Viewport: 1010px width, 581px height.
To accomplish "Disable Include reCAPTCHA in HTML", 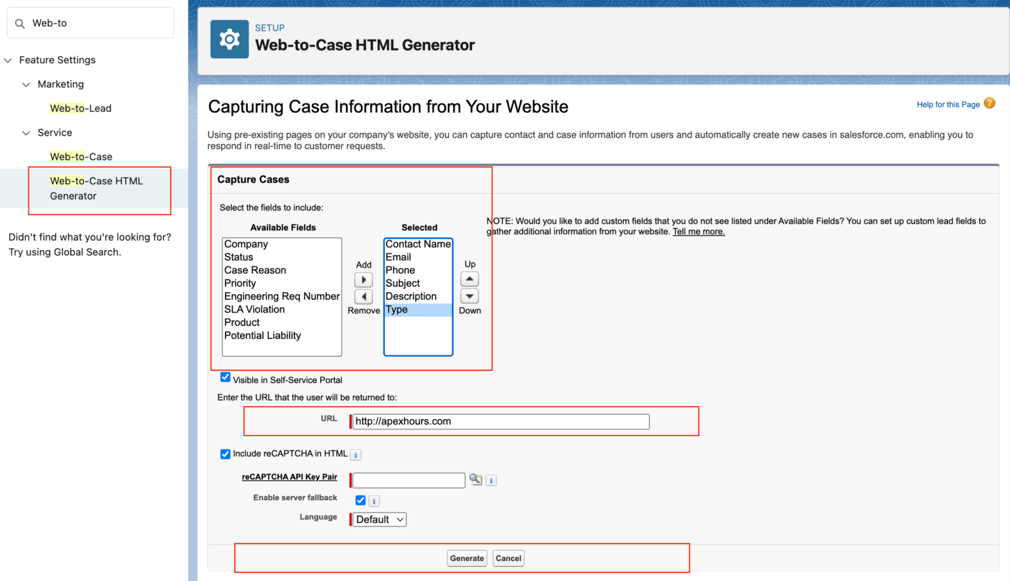I will pyautogui.click(x=226, y=454).
